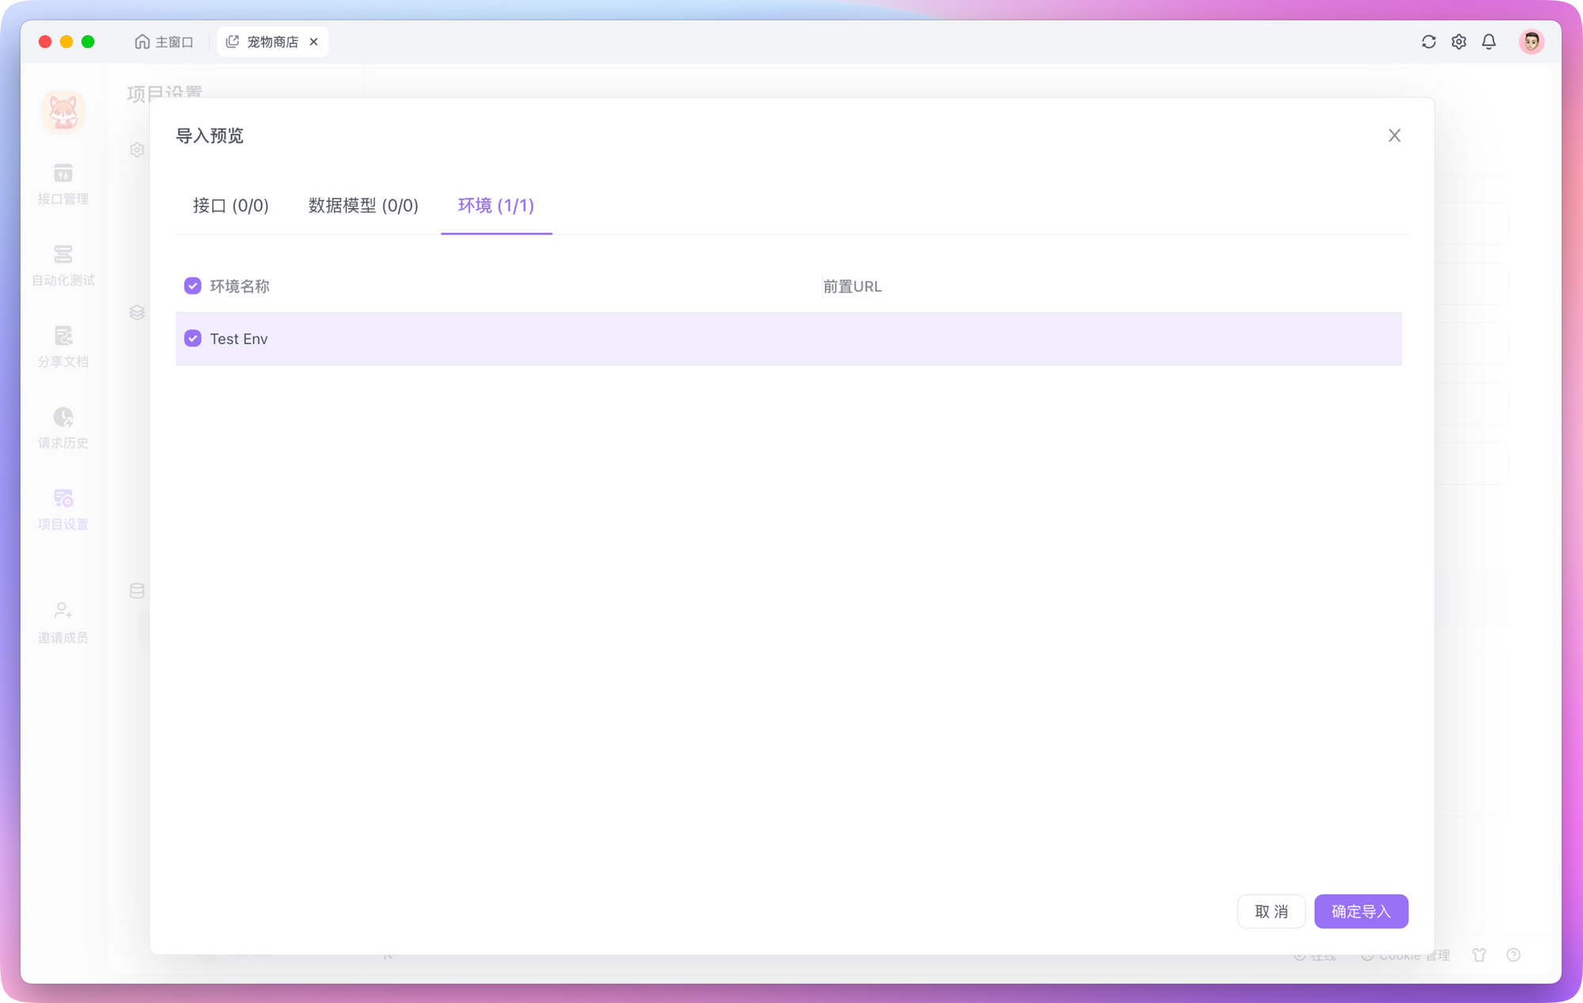The image size is (1583, 1003).
Task: Click 邀请成员 in the sidebar
Action: tap(63, 623)
